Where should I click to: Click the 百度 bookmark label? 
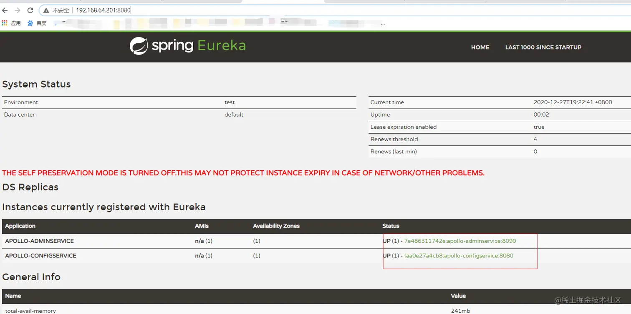(x=41, y=23)
